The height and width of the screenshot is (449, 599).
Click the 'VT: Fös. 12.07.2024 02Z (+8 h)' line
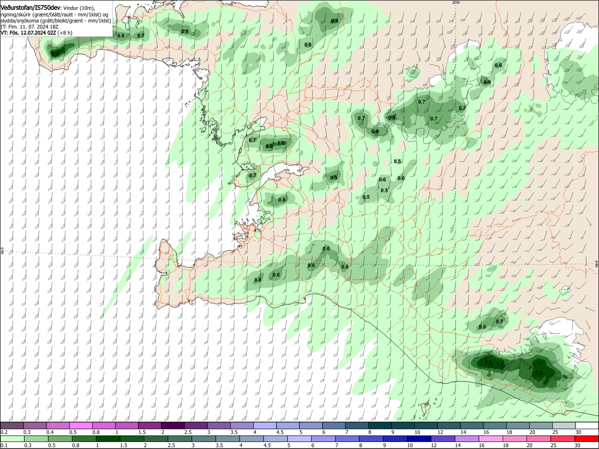37,33
